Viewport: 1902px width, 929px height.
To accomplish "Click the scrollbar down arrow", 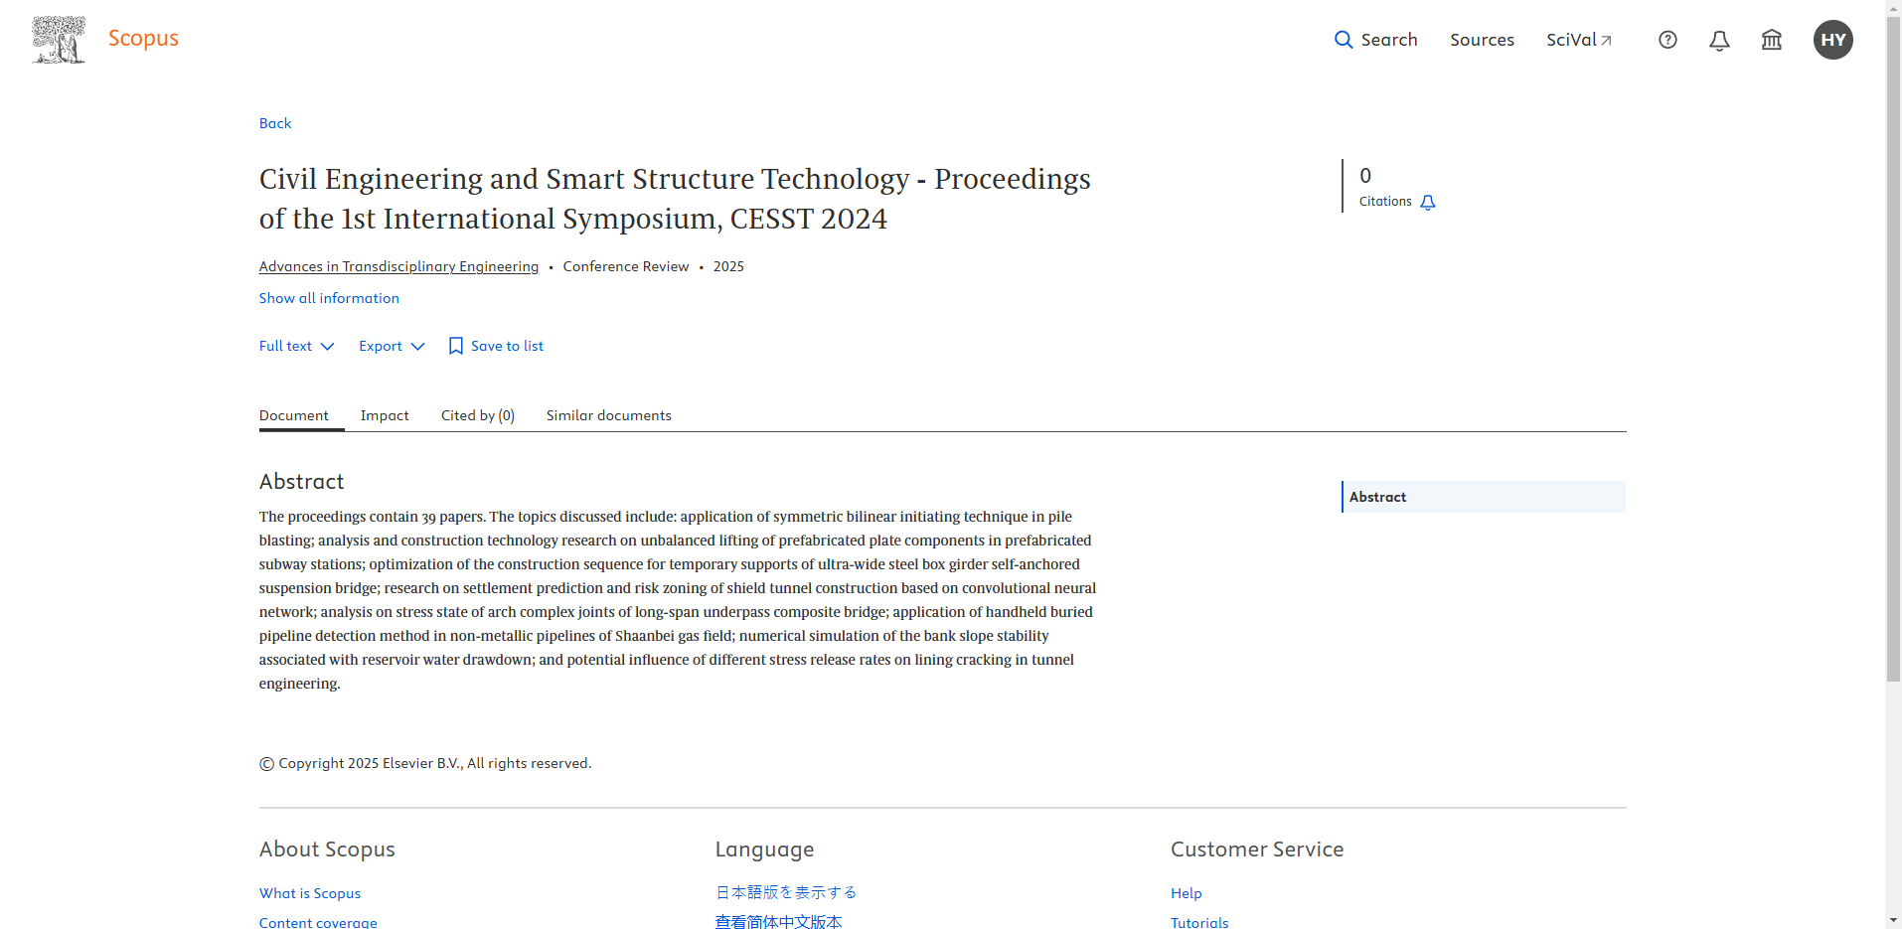I will (x=1893, y=921).
